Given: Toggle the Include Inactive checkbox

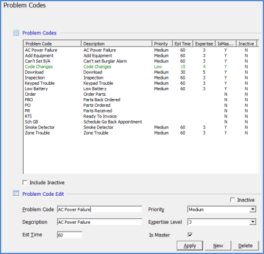Looking at the screenshot, I should [x=25, y=182].
